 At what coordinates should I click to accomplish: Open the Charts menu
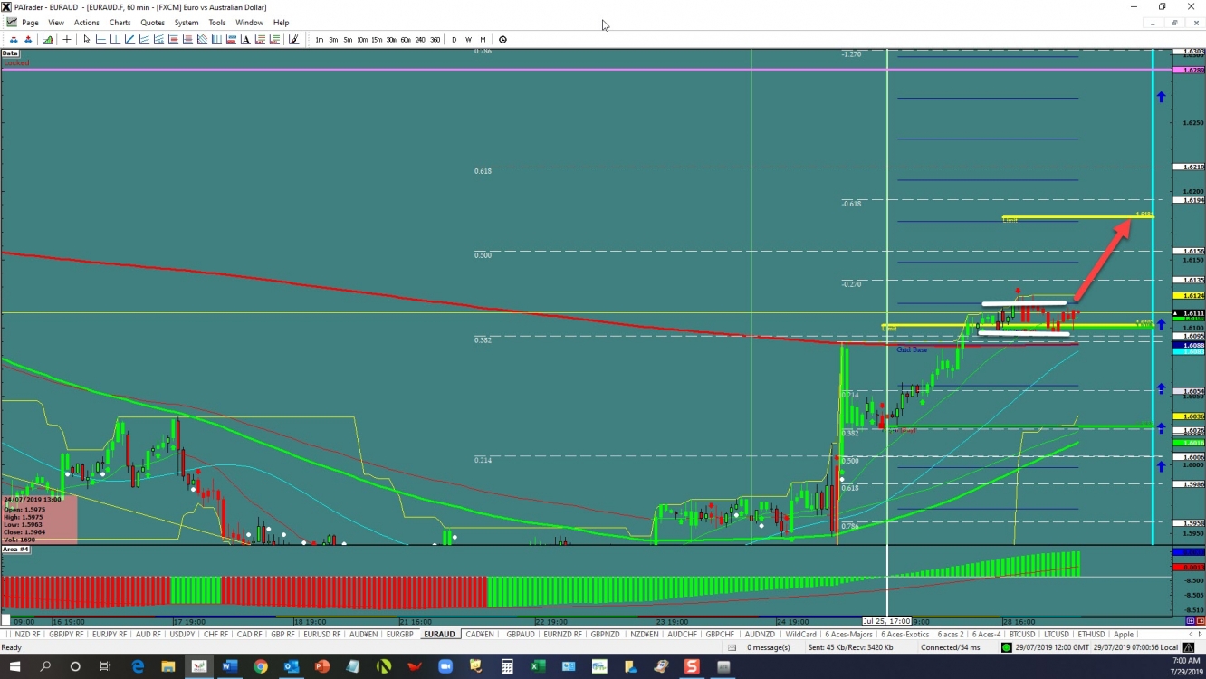pos(120,23)
